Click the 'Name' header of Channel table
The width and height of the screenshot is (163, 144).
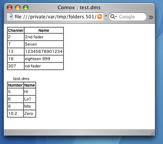pyautogui.click(x=44, y=30)
